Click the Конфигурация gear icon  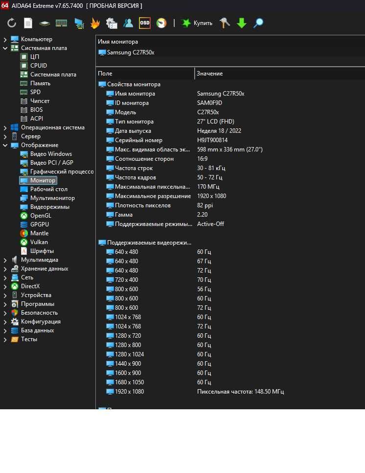pos(15,322)
